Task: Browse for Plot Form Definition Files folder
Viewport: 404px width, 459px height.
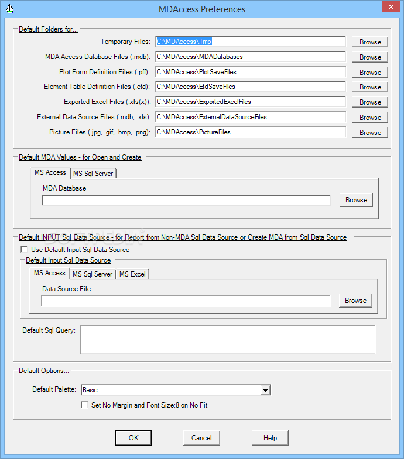Action: (370, 73)
